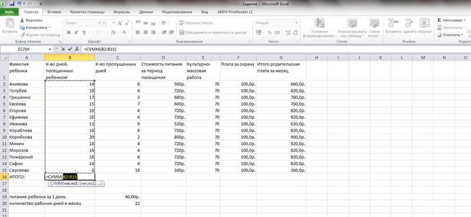Expand the Автосумма dropdown arrow
Screen dimensions: 471x217
464,21
